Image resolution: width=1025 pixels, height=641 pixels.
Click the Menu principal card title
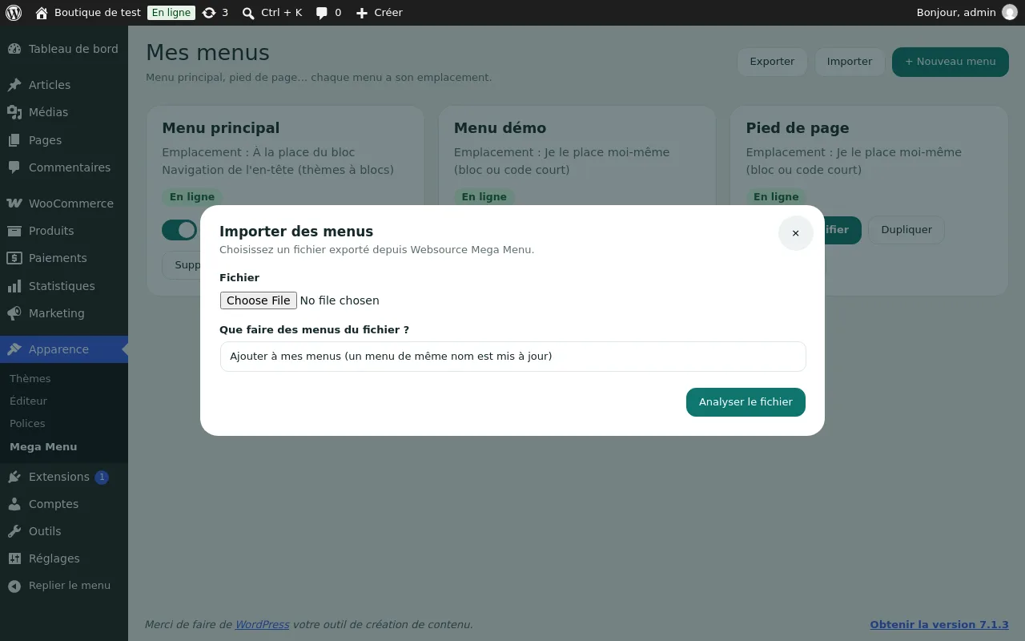pyautogui.click(x=221, y=128)
